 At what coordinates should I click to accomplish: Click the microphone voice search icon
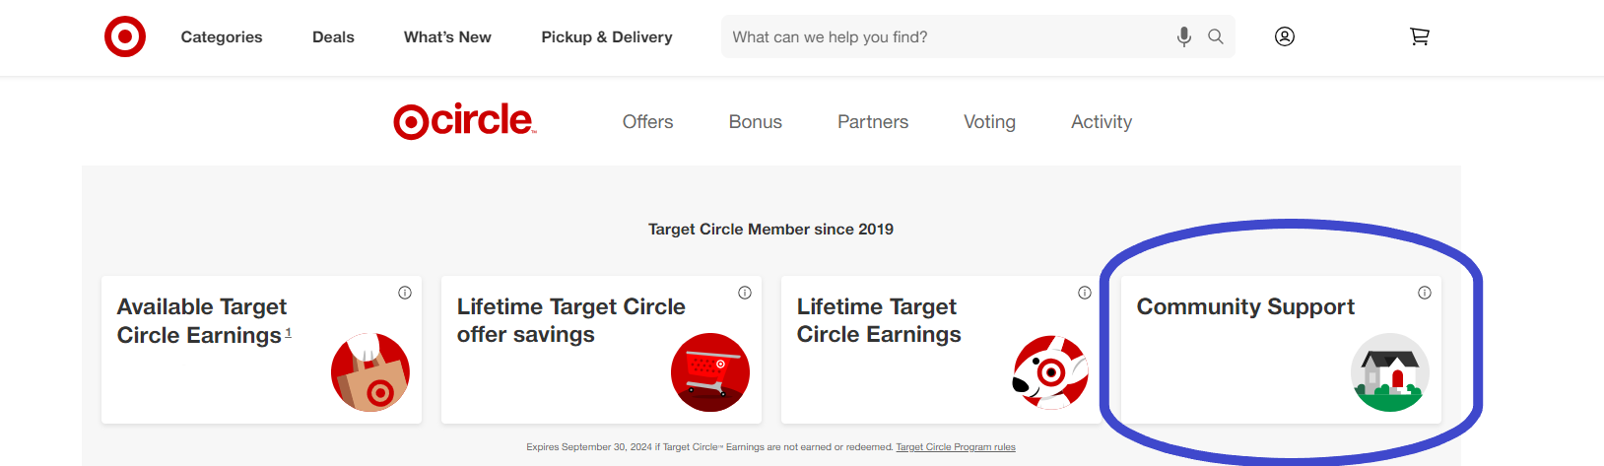tap(1183, 36)
